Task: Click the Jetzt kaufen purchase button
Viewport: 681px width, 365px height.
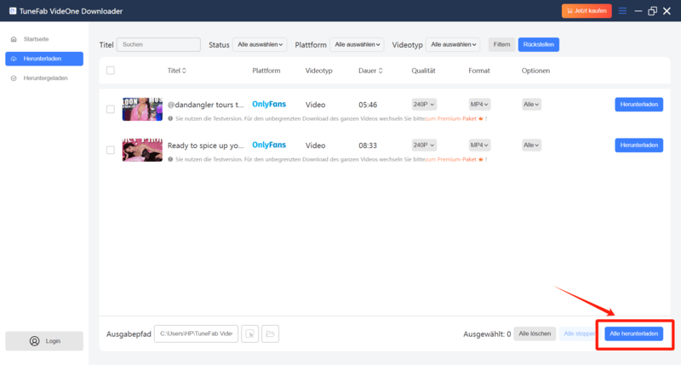Action: (587, 11)
